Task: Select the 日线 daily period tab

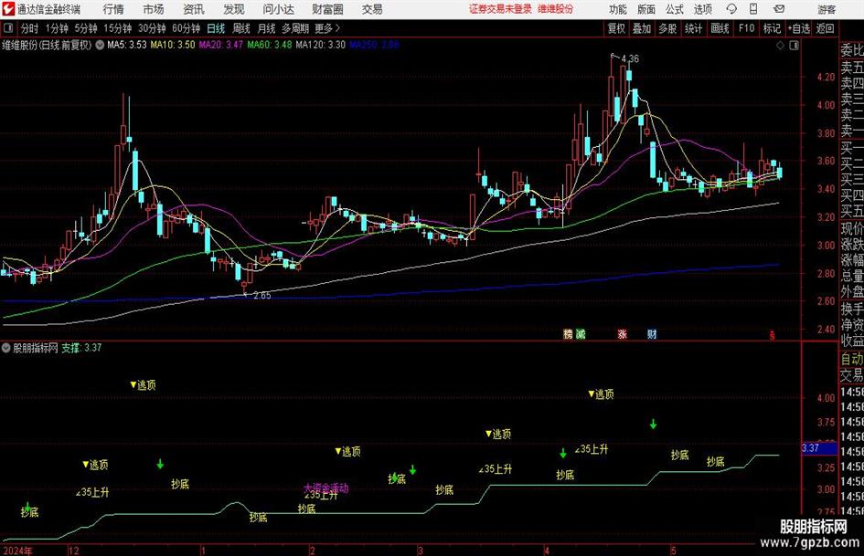Action: point(216,28)
